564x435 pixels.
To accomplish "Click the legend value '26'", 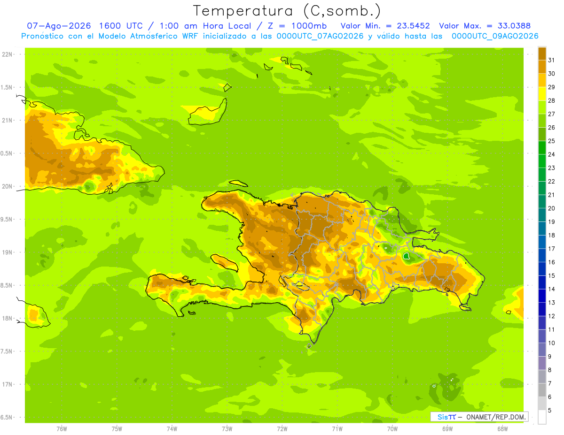I will (x=552, y=128).
